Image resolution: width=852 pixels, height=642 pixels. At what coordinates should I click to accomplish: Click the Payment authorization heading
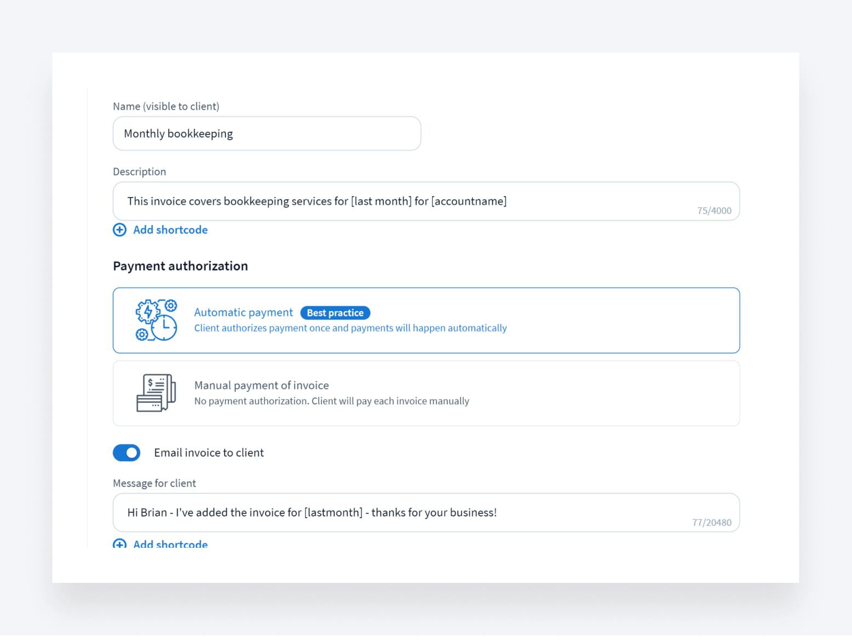click(x=180, y=266)
